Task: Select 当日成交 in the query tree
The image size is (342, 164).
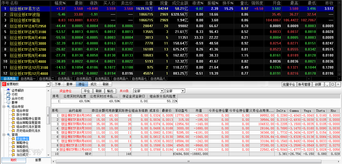Action: (x=23, y=155)
